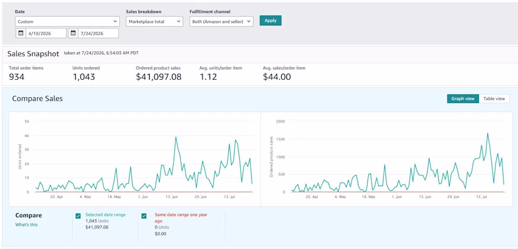Image resolution: width=518 pixels, height=249 pixels.
Task: Expand the Custom date dropdown
Action: [x=67, y=22]
